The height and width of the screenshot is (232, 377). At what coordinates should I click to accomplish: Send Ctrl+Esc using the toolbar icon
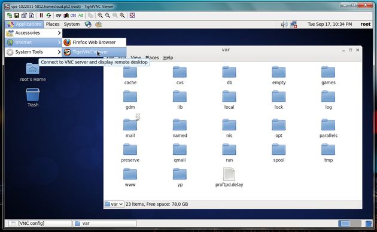tap(66, 16)
